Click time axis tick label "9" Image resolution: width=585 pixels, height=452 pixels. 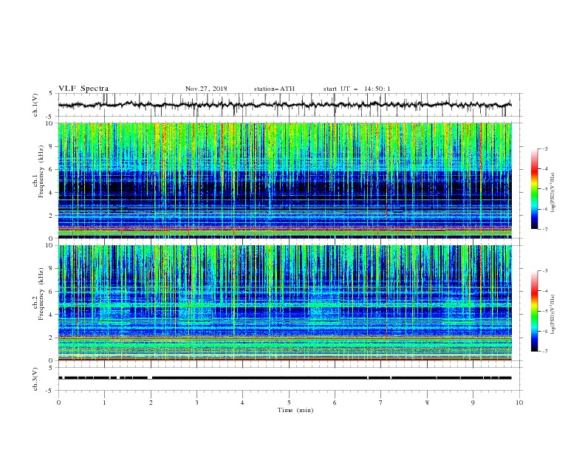click(473, 403)
